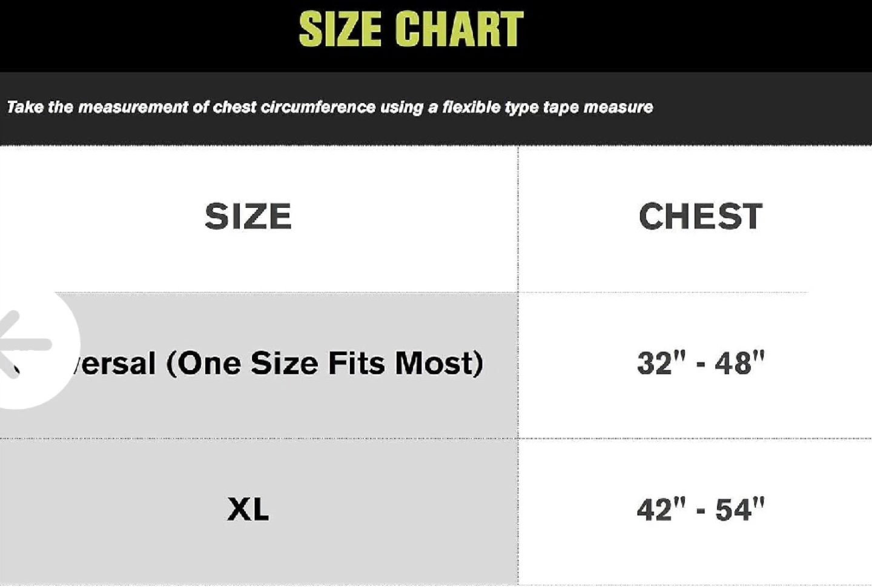Click the 32" value in first row
Image resolution: width=872 pixels, height=587 pixels.
tap(661, 363)
